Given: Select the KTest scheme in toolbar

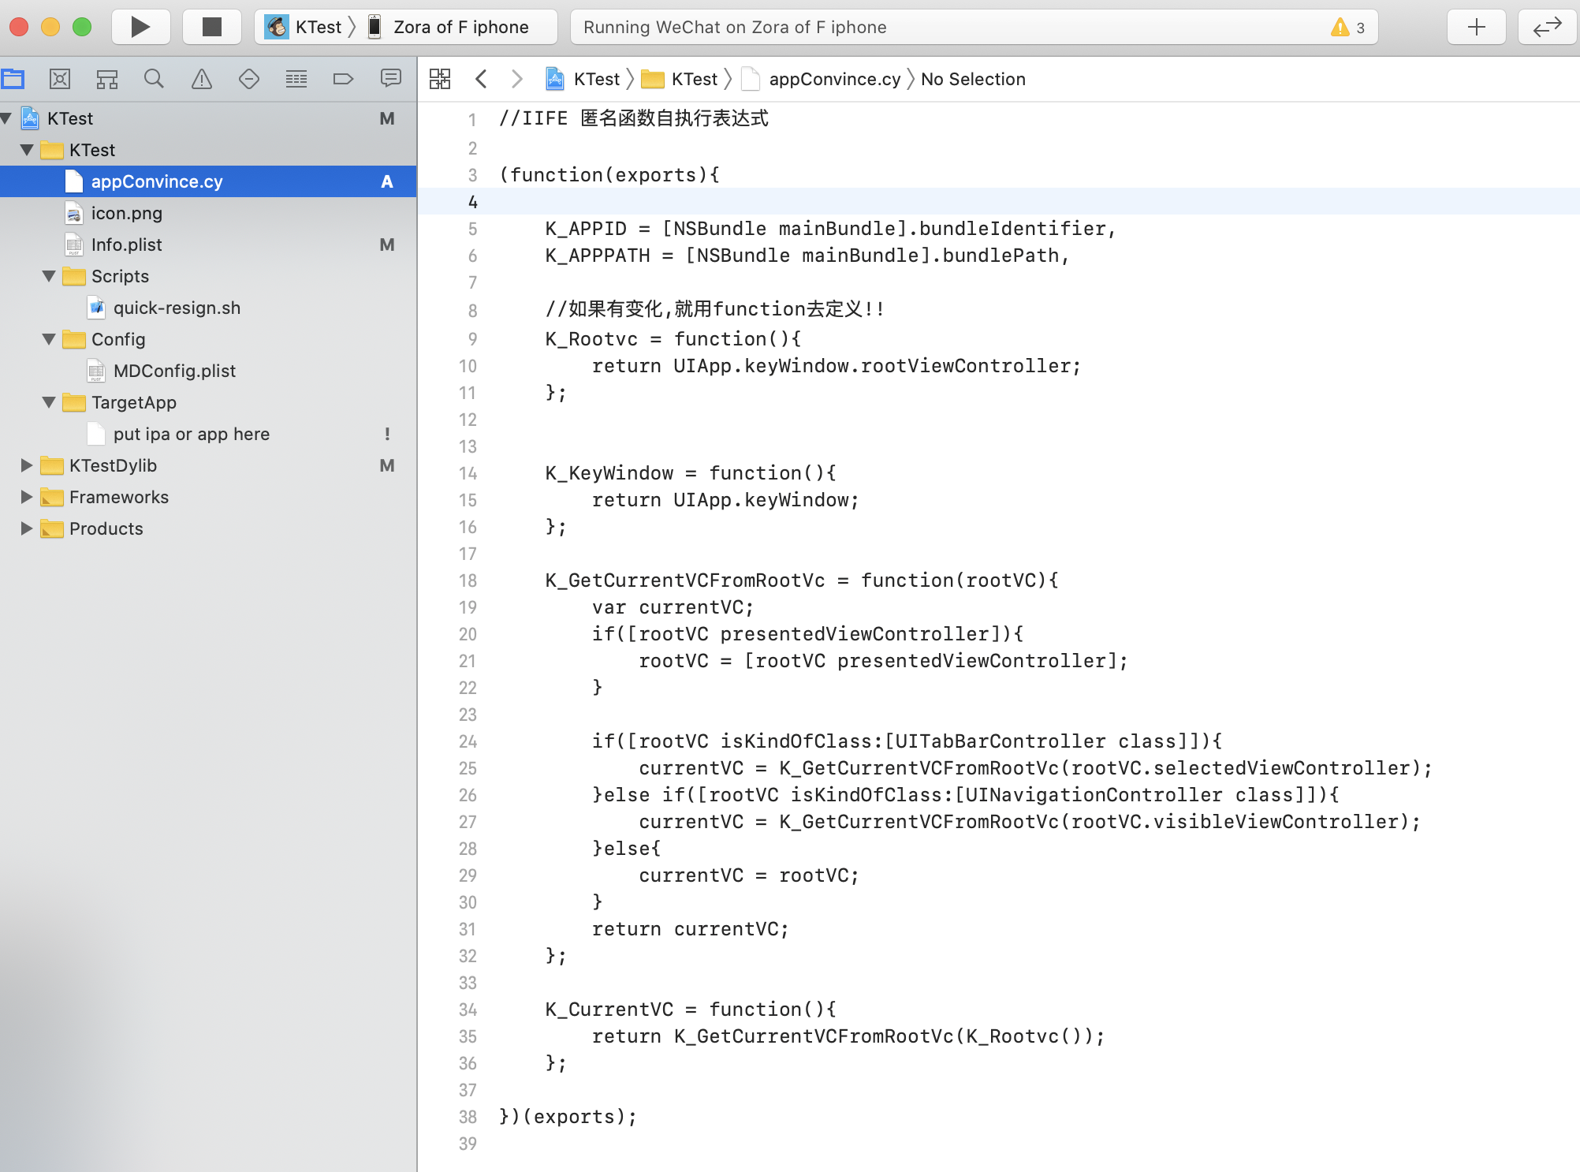Looking at the screenshot, I should pyautogui.click(x=307, y=27).
